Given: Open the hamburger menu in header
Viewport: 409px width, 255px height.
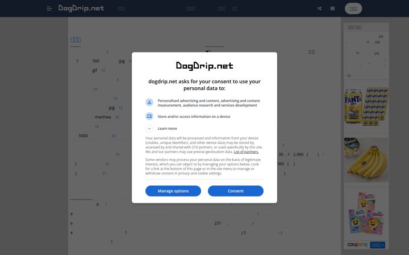Looking at the screenshot, I should click(49, 8).
